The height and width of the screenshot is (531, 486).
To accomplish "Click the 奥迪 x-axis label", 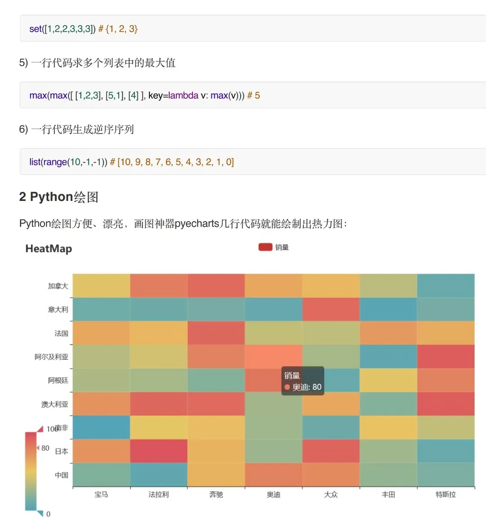I will click(x=274, y=495).
